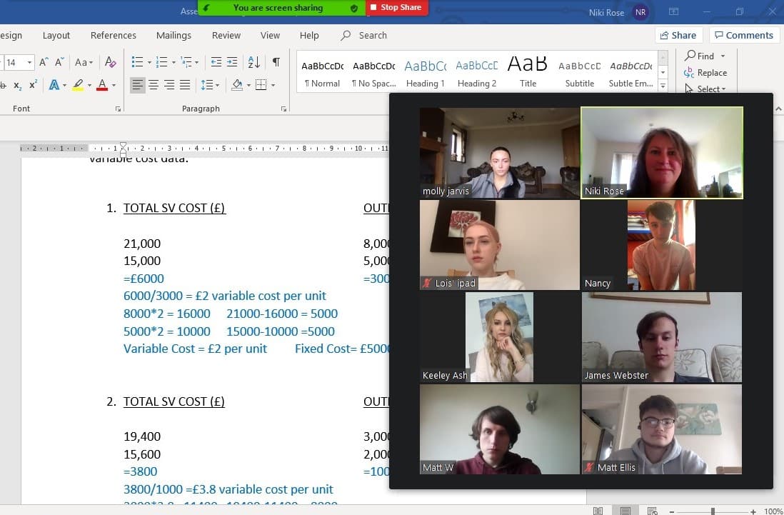Apply the Heading 1 style
784x515 pixels.
pos(425,73)
